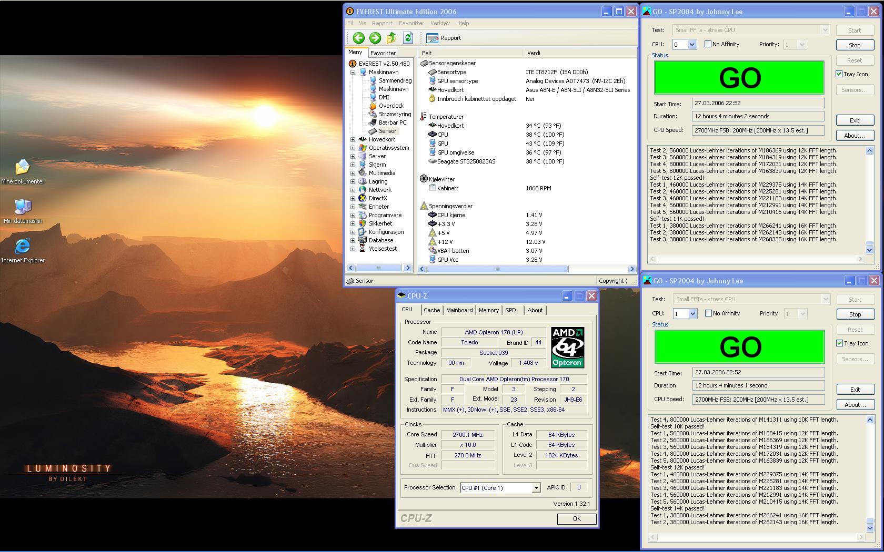
Task: Expand the Operativsystem tree branch
Action: coord(353,148)
